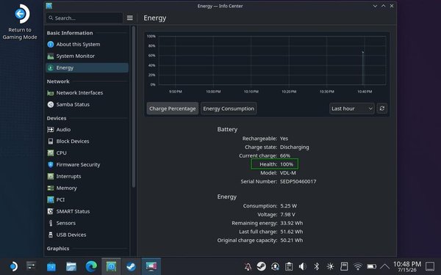Screen dimensions: 441x275
Task: Refresh the energy graph
Action: (x=382, y=109)
